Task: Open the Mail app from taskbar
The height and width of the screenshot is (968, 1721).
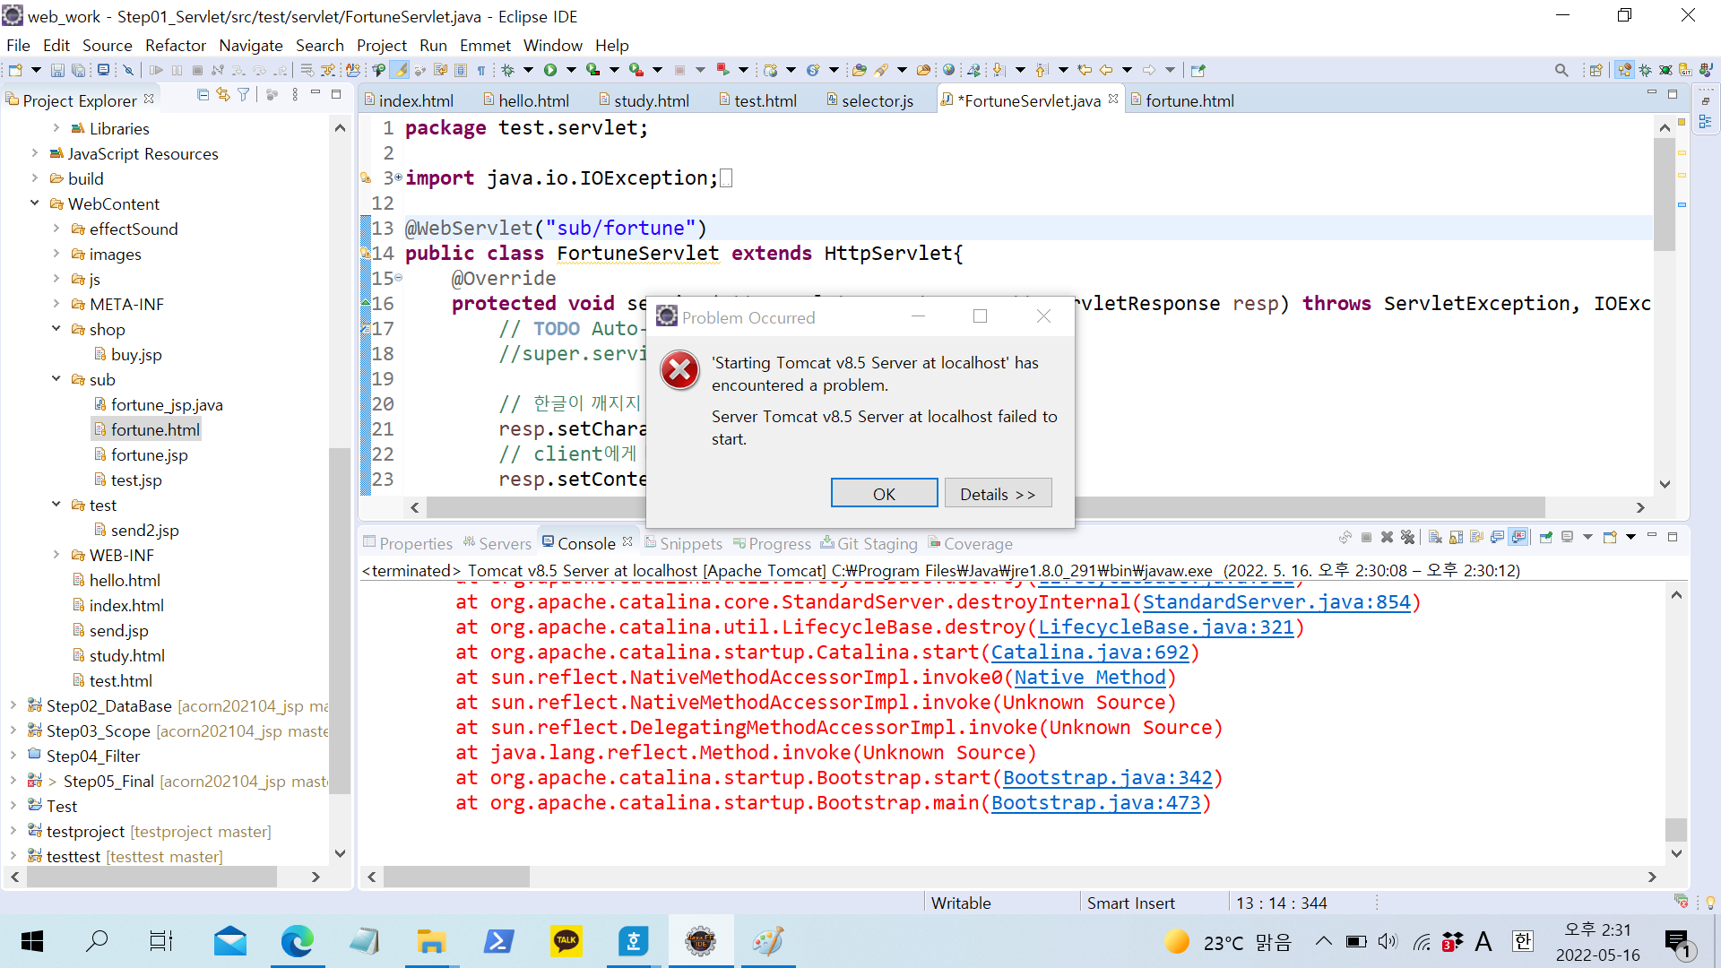Action: (229, 941)
